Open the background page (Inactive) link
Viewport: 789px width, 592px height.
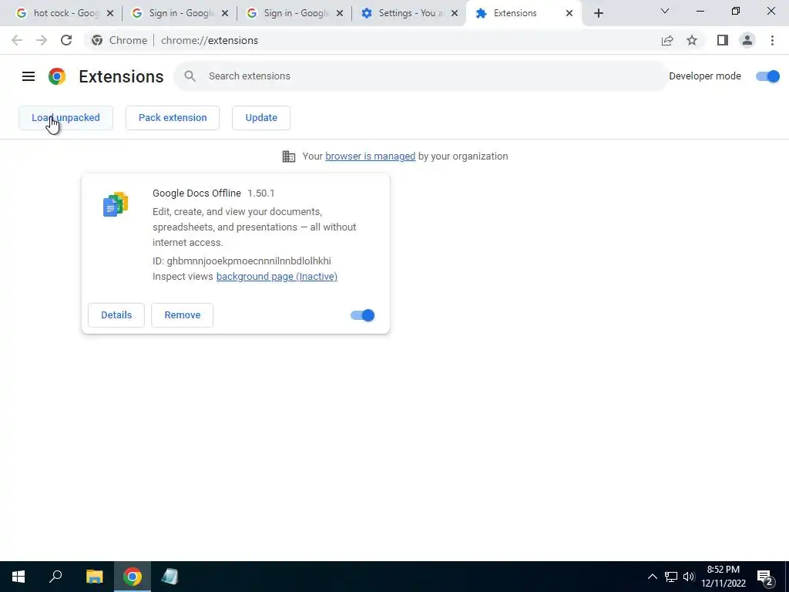pos(277,277)
